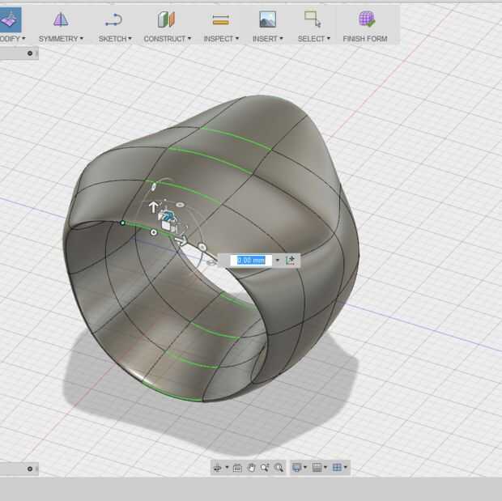The width and height of the screenshot is (502, 501).
Task: Click the Inspect measure icon
Action: (220, 19)
